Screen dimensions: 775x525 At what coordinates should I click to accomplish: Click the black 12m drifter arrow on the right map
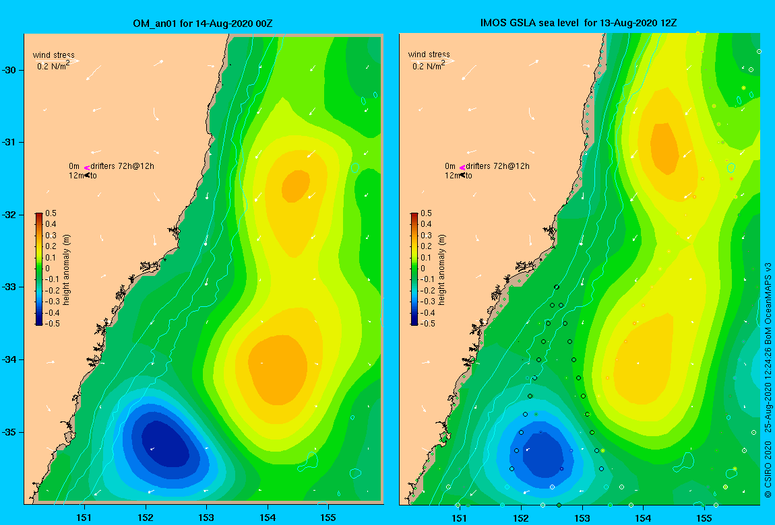pos(462,175)
